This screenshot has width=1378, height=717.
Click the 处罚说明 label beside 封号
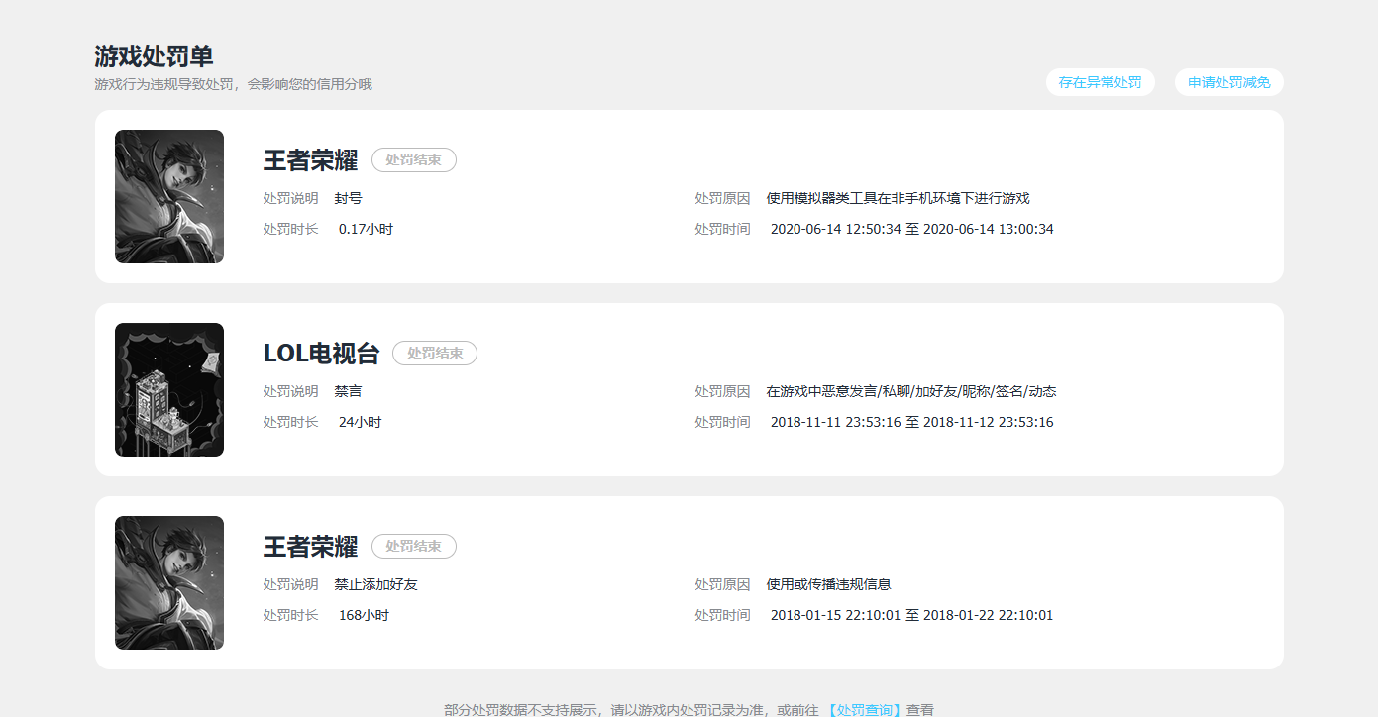291,198
